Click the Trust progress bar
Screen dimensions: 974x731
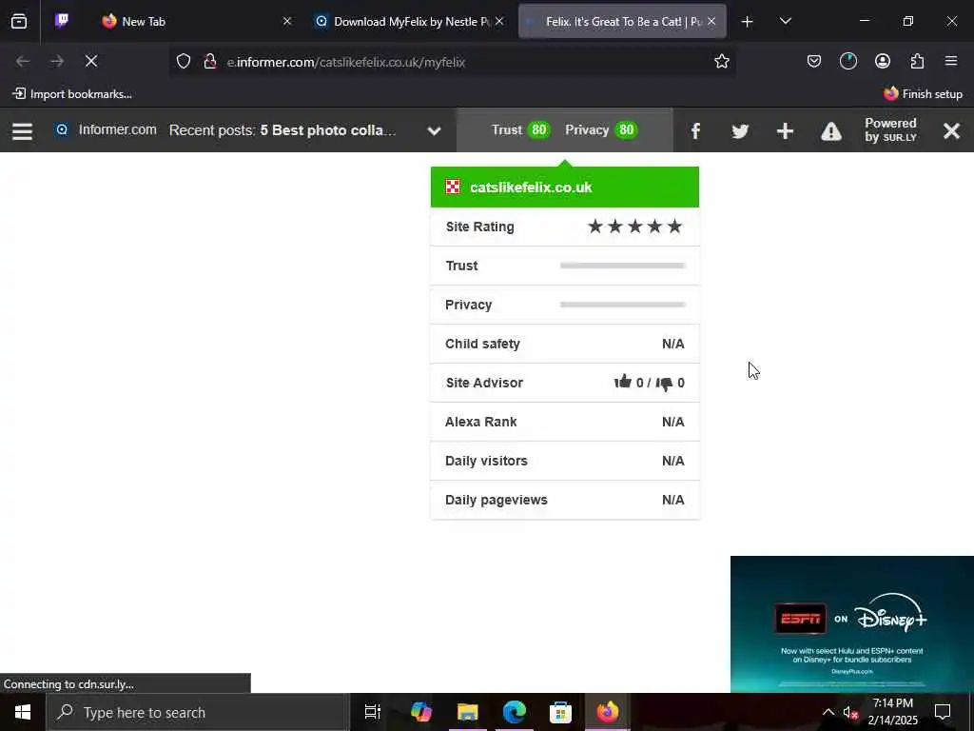pos(622,266)
